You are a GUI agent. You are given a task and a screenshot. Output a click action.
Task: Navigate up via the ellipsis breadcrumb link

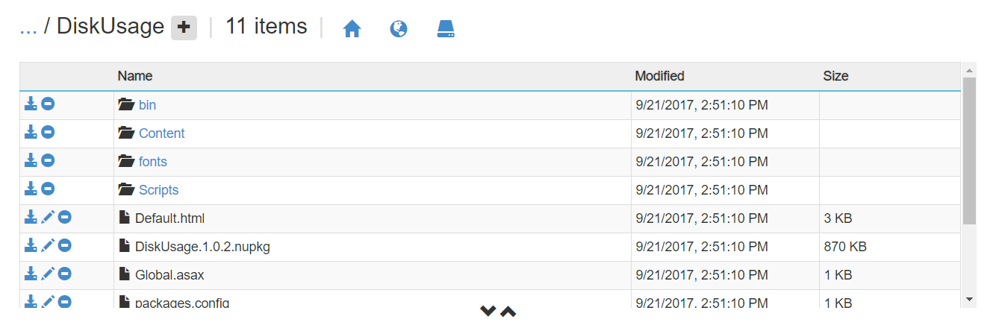coord(28,27)
